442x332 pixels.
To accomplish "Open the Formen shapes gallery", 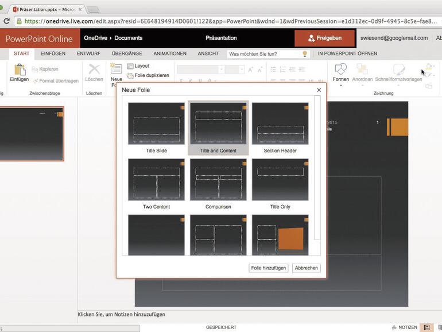I will coord(340,69).
